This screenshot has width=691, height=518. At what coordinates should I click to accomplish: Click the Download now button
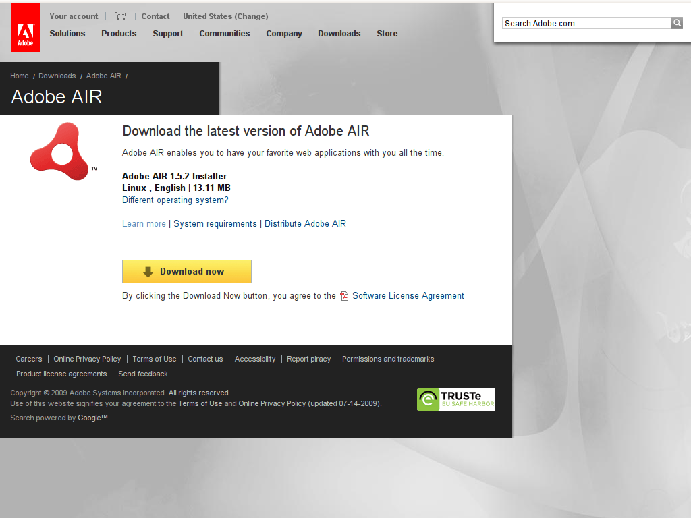click(x=187, y=271)
